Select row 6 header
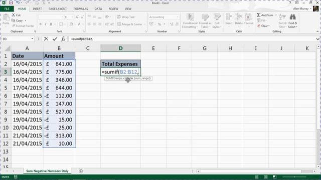This screenshot has height=180, width=321. 6,95
